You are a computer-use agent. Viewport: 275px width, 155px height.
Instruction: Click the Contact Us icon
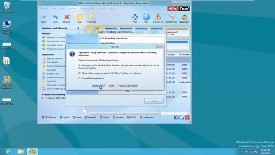[158, 17]
